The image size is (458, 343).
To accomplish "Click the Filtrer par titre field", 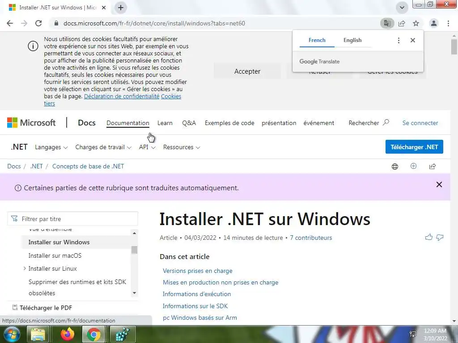I will [x=72, y=219].
